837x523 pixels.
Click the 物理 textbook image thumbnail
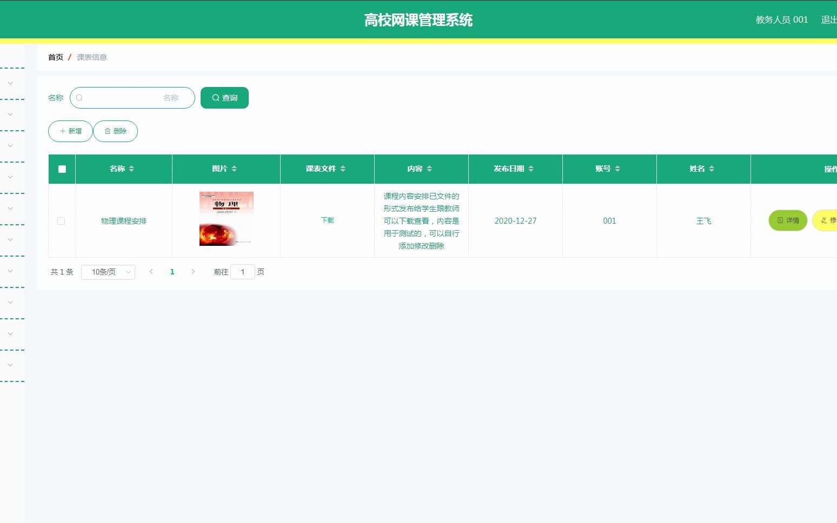225,219
